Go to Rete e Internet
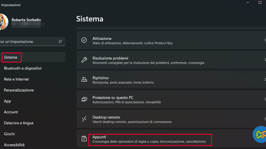Viewport: 266px width, 149px height. click(x=16, y=79)
